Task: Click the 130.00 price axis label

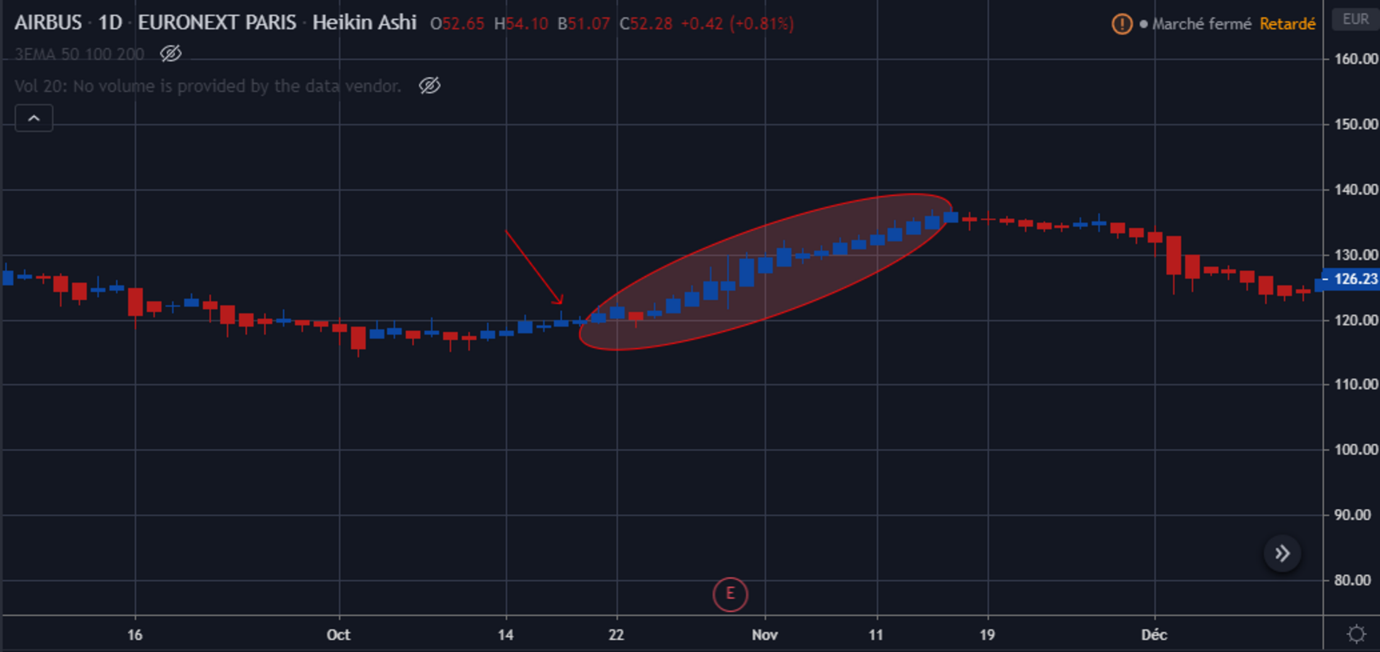Action: point(1356,255)
